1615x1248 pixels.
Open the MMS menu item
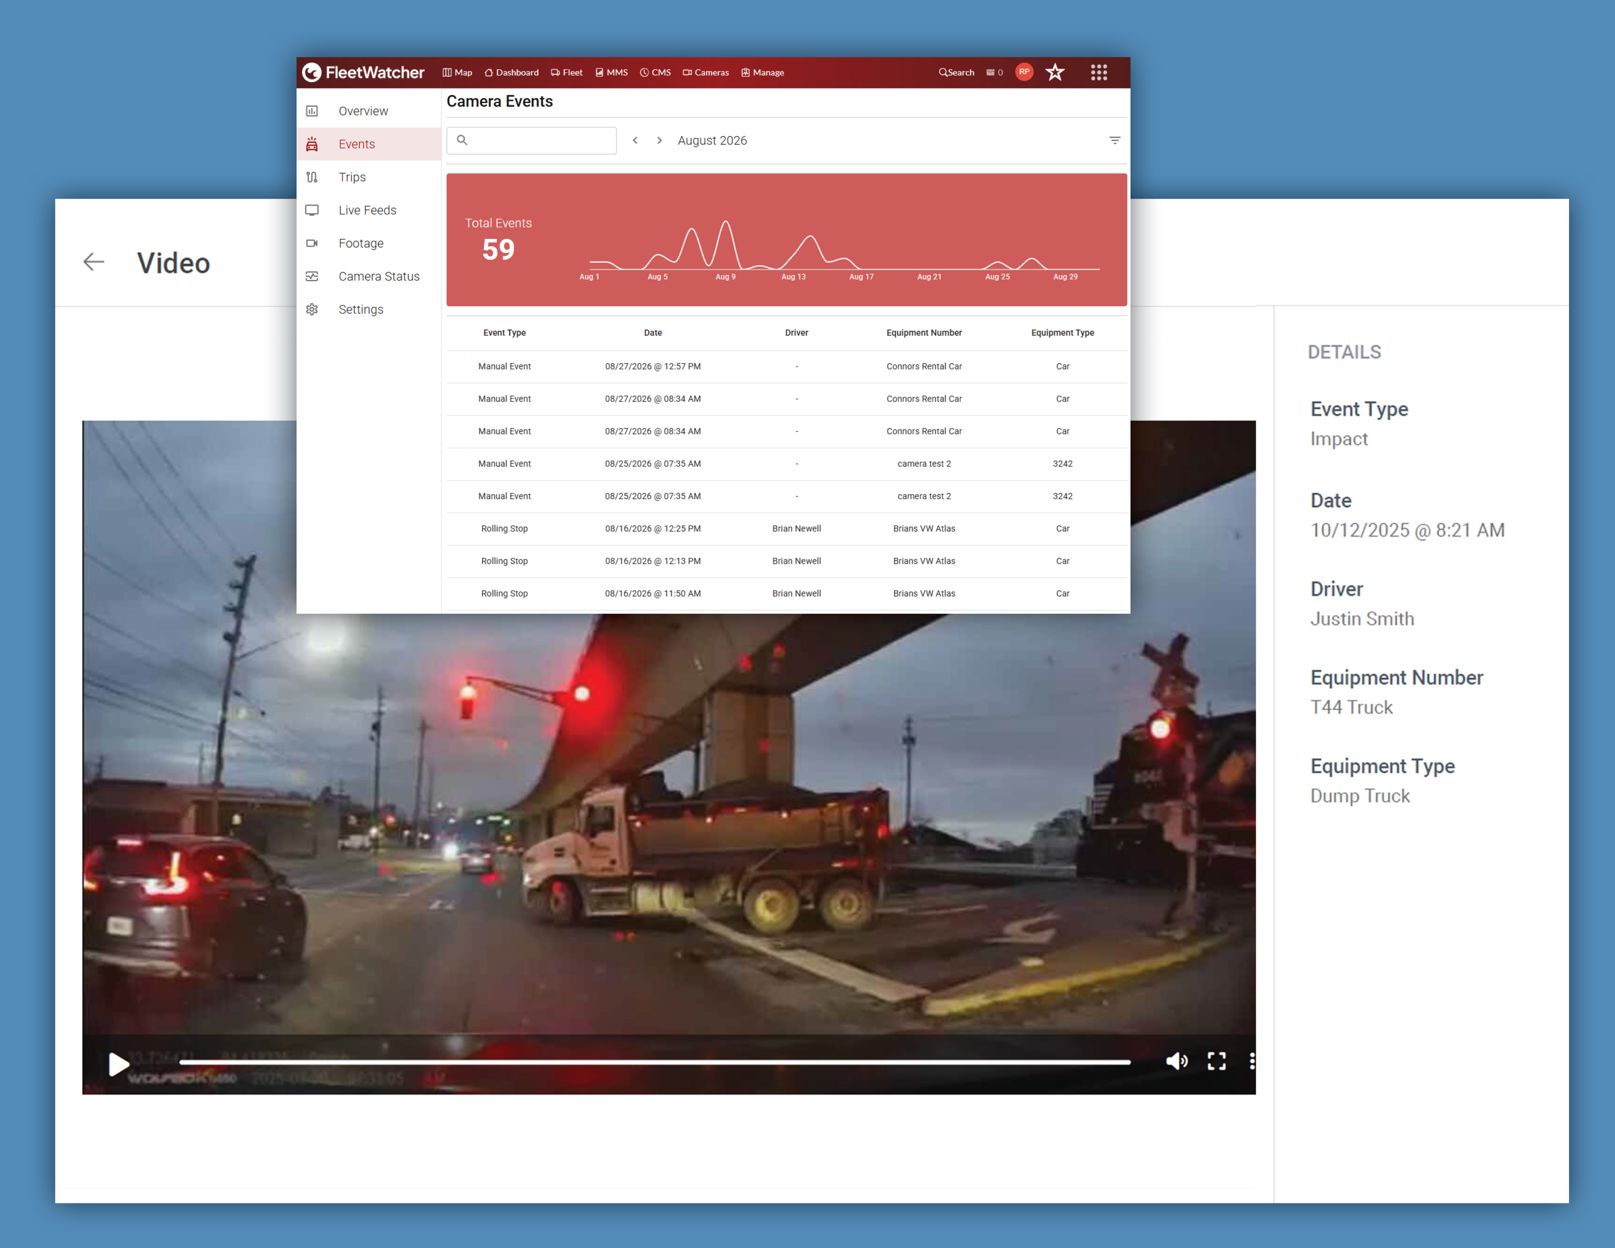[612, 72]
